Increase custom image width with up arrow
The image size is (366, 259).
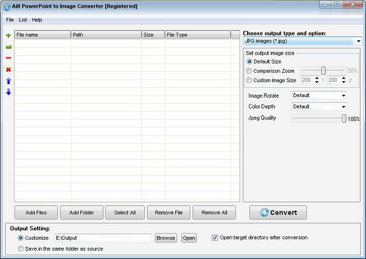317,78
